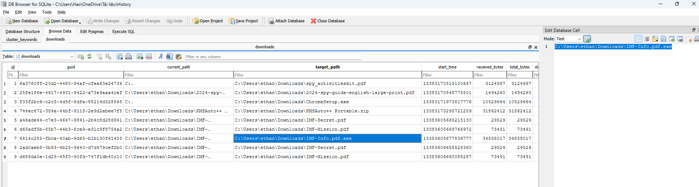Open the Tools menu
This screenshot has height=187, width=699.
point(47,12)
